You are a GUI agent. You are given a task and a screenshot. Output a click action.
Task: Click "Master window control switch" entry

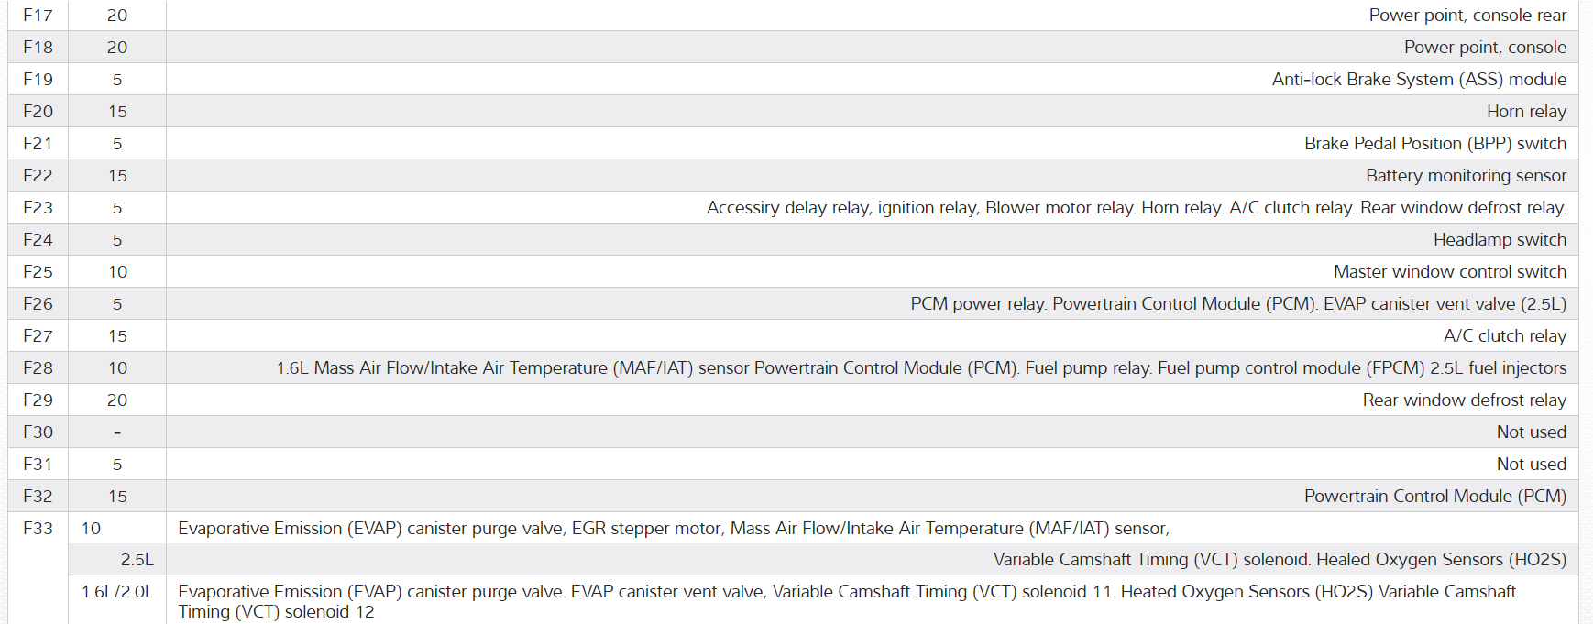tap(1449, 272)
